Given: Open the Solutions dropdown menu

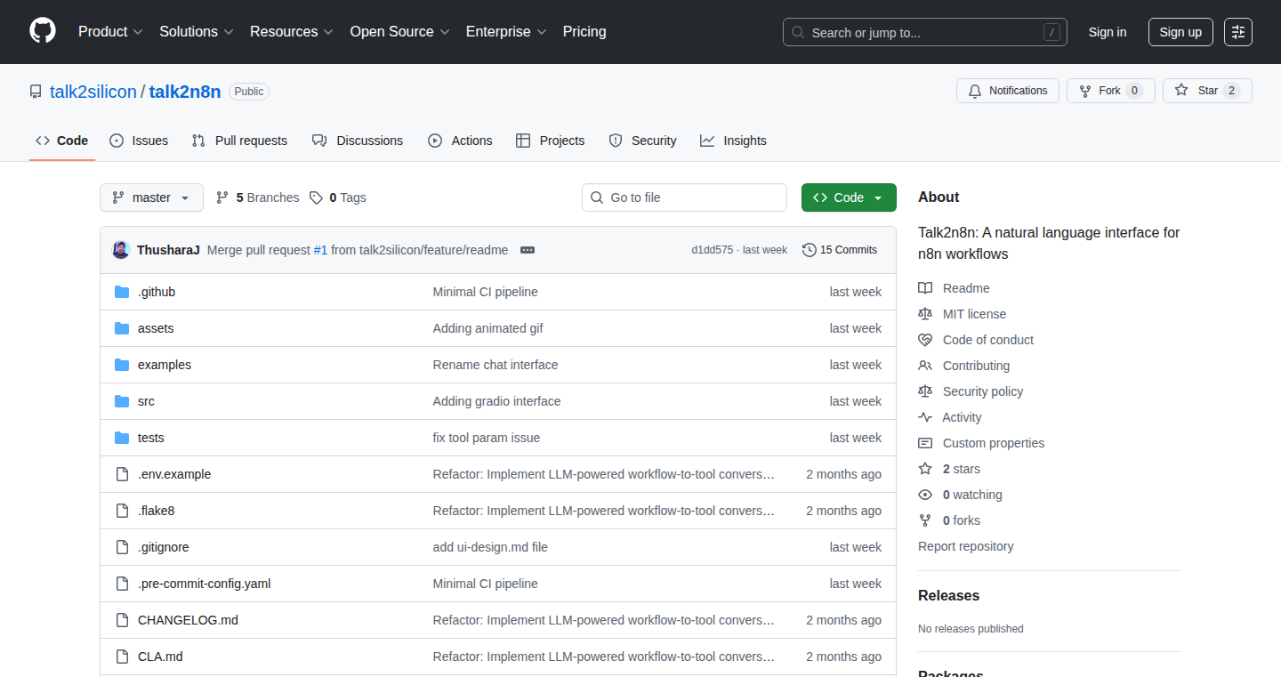Looking at the screenshot, I should point(197,32).
